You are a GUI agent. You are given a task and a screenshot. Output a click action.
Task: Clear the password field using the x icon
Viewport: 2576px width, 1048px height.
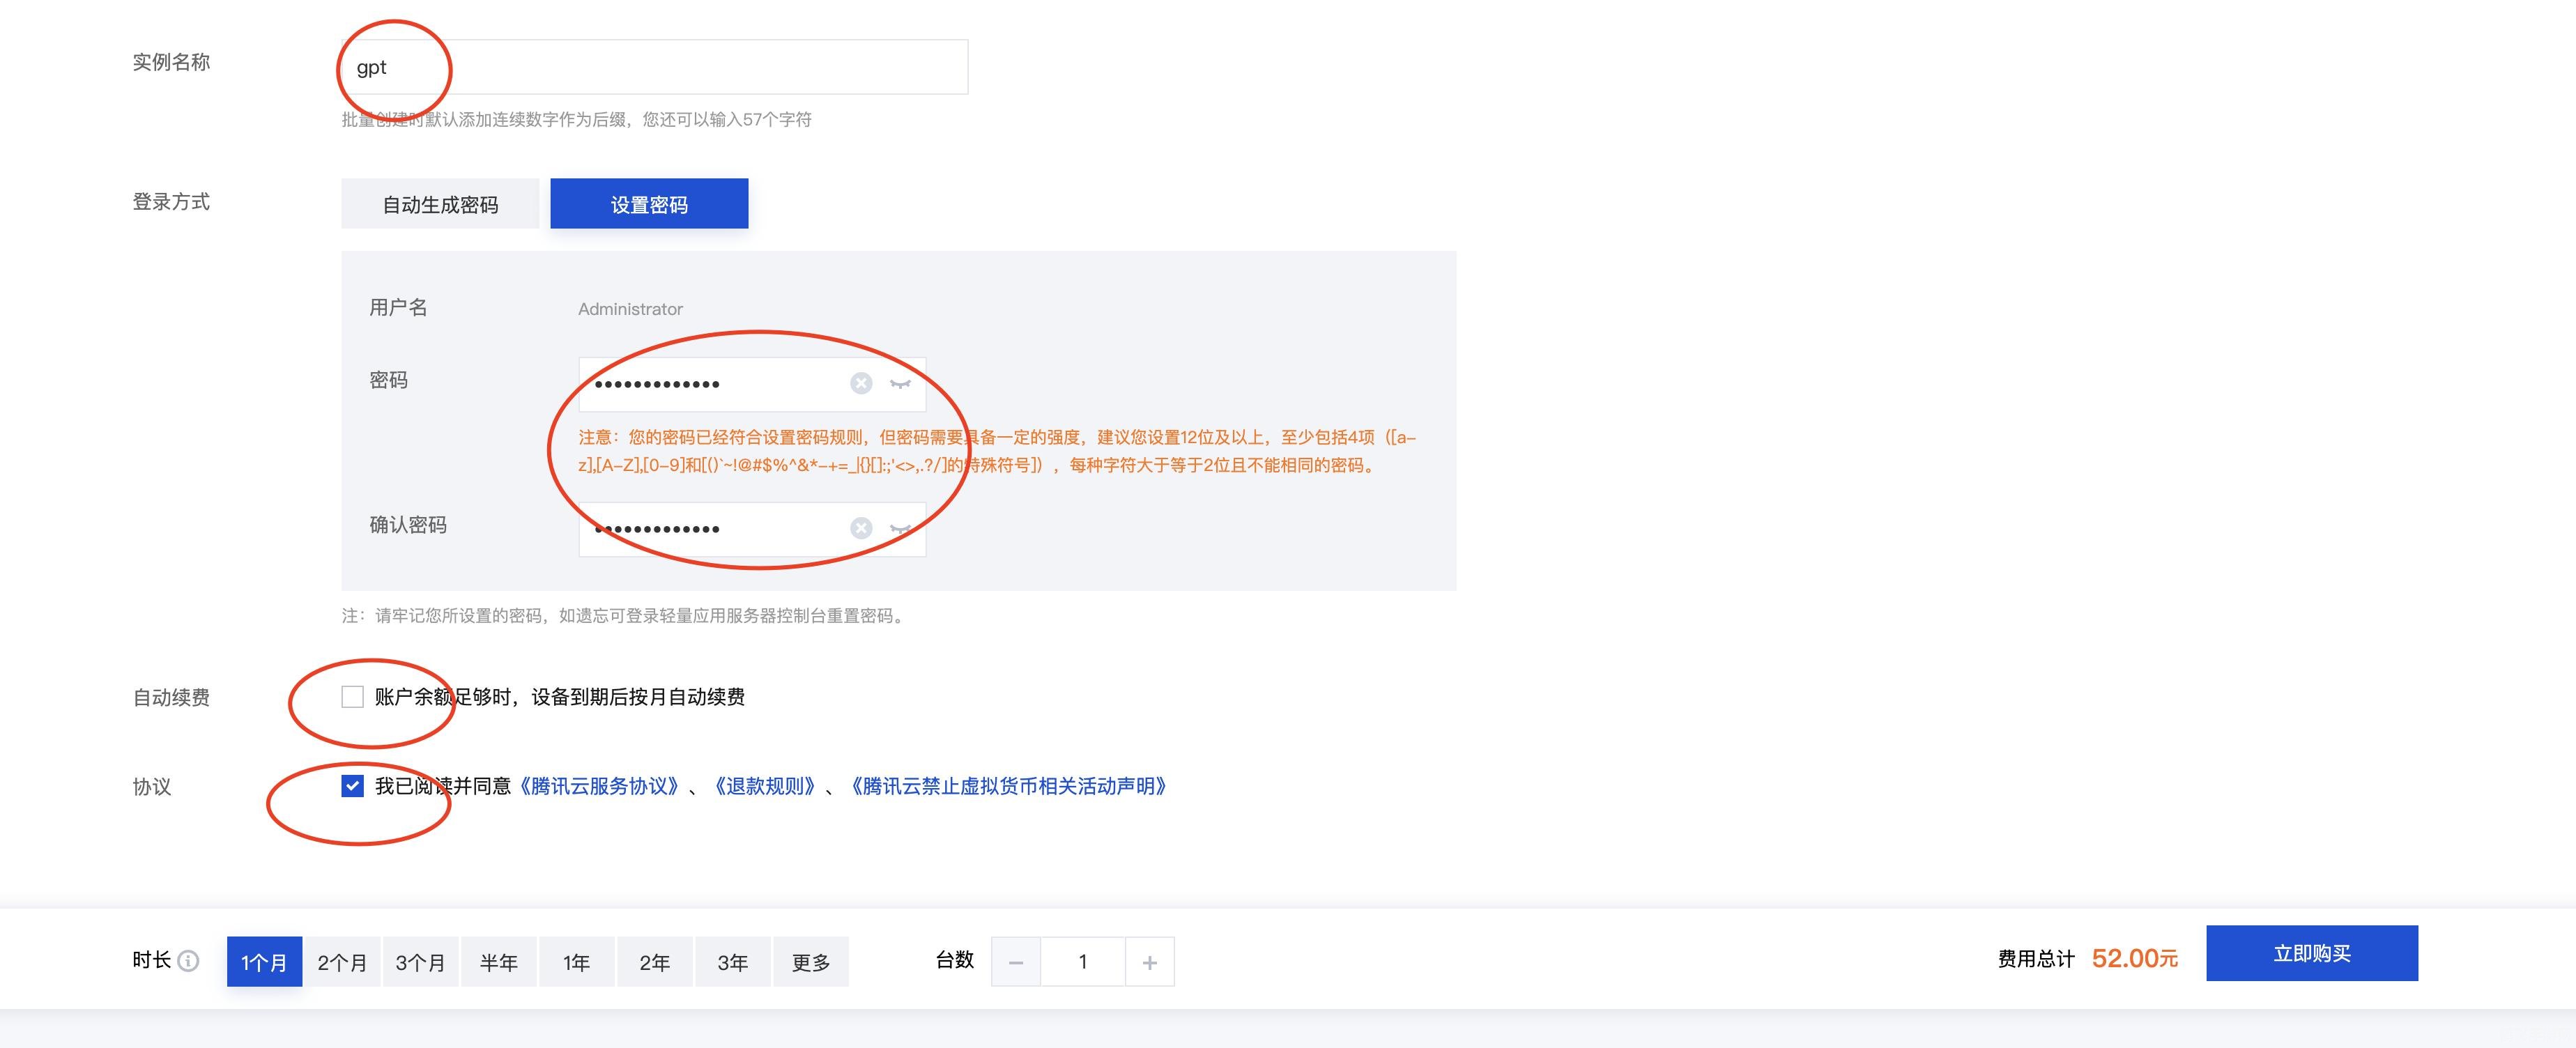pos(860,382)
